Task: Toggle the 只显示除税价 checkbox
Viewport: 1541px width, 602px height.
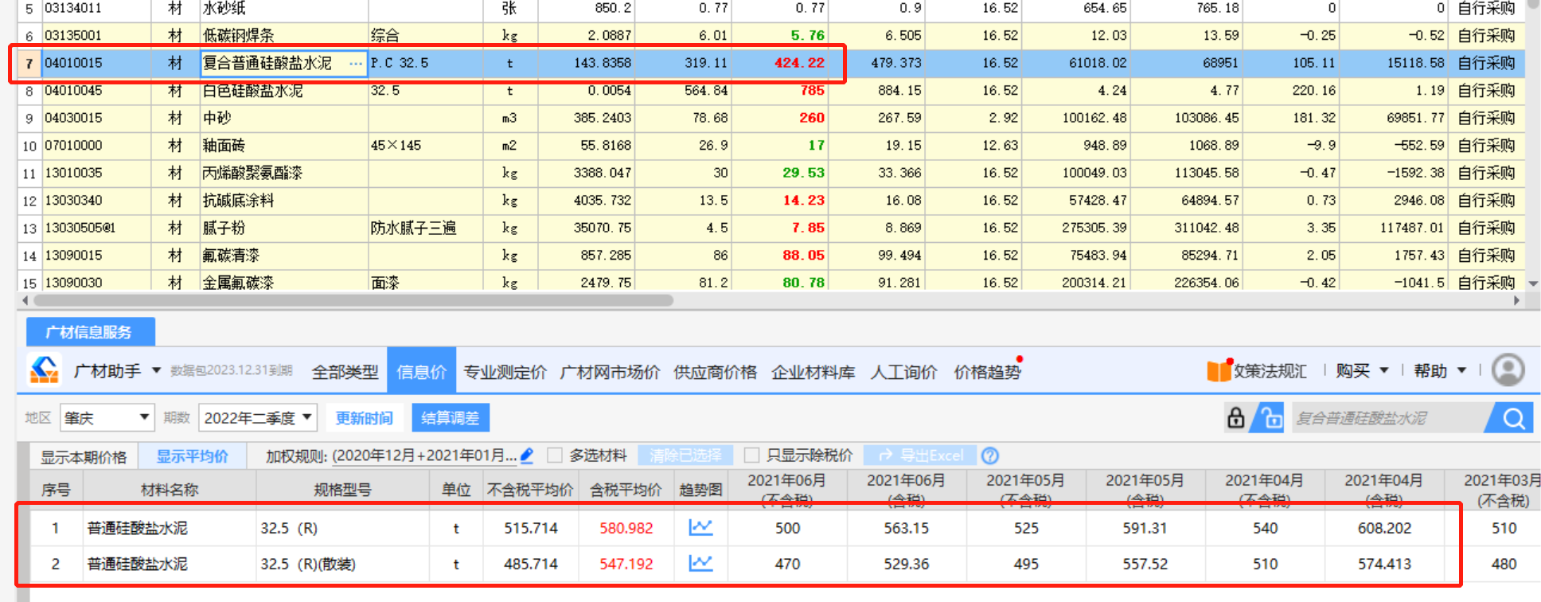Action: 751,455
